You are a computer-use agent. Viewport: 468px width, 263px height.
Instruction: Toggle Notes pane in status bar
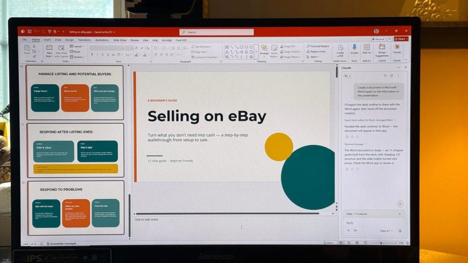coord(329,243)
